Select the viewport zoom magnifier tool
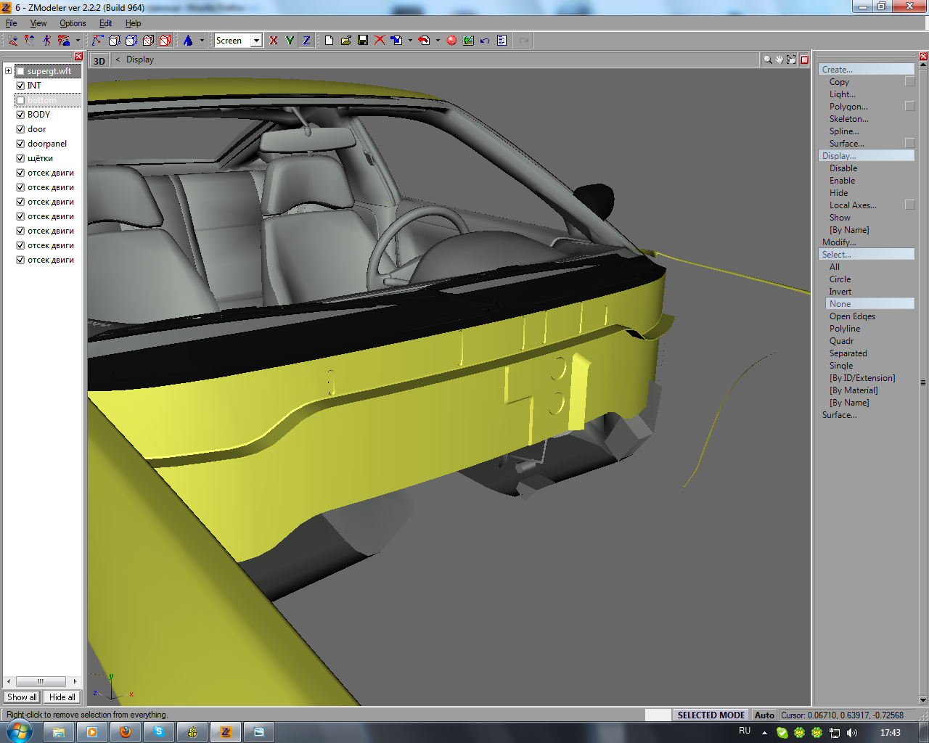The width and height of the screenshot is (929, 743). 767,60
